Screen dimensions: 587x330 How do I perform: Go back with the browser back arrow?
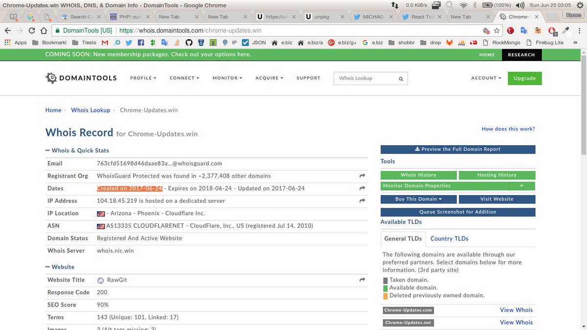(x=8, y=30)
